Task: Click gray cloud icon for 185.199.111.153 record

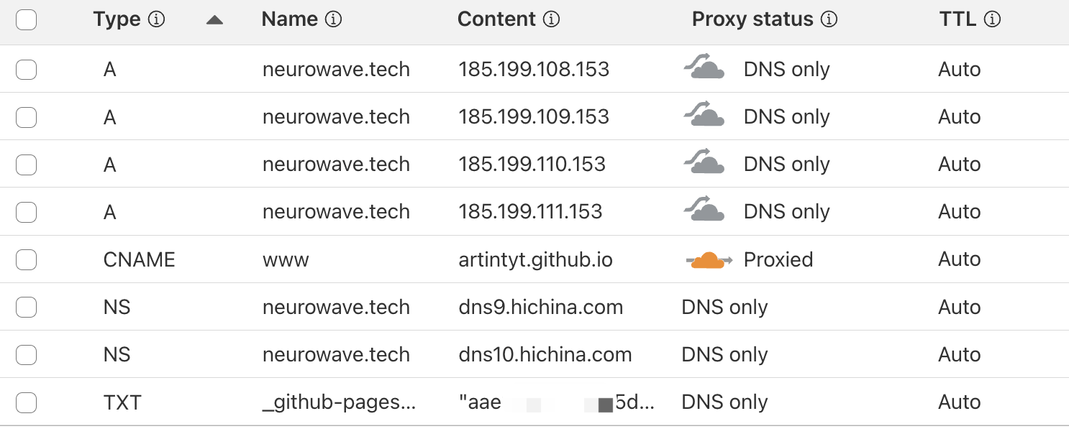Action: pyautogui.click(x=704, y=210)
